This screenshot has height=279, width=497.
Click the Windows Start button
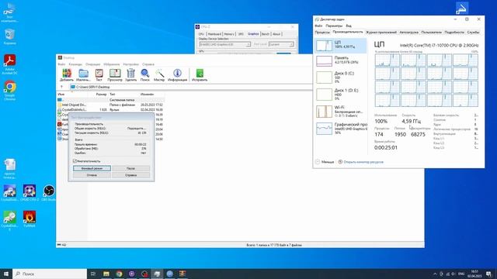[6, 274]
